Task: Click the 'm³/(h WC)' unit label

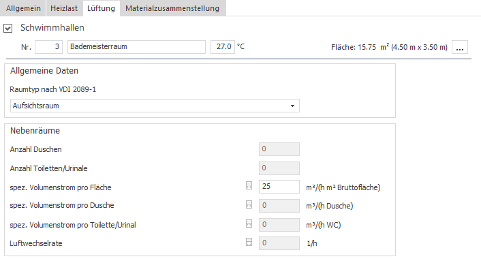Action: click(x=324, y=225)
